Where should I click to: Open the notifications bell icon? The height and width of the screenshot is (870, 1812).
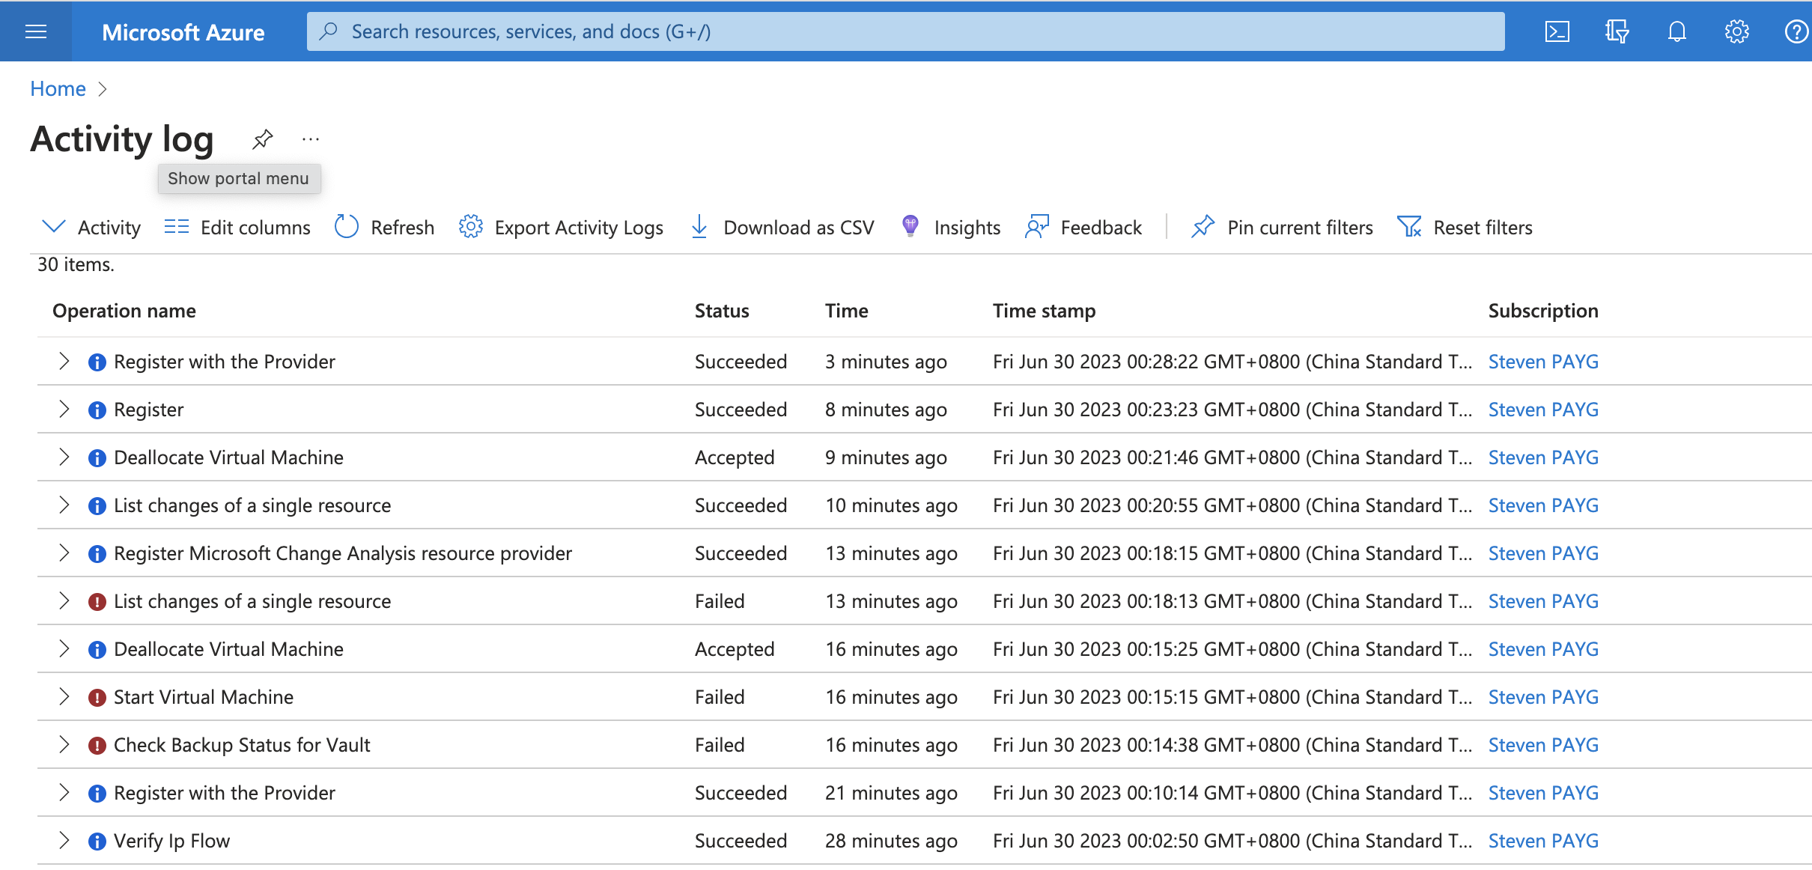[x=1676, y=31]
